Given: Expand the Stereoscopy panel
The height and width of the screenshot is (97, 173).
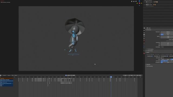Looking at the screenshot, I should 146,51.
